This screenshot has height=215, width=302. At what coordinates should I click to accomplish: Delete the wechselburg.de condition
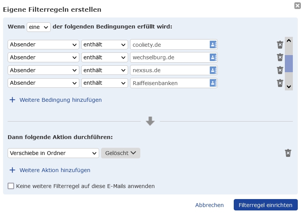pos(280,57)
